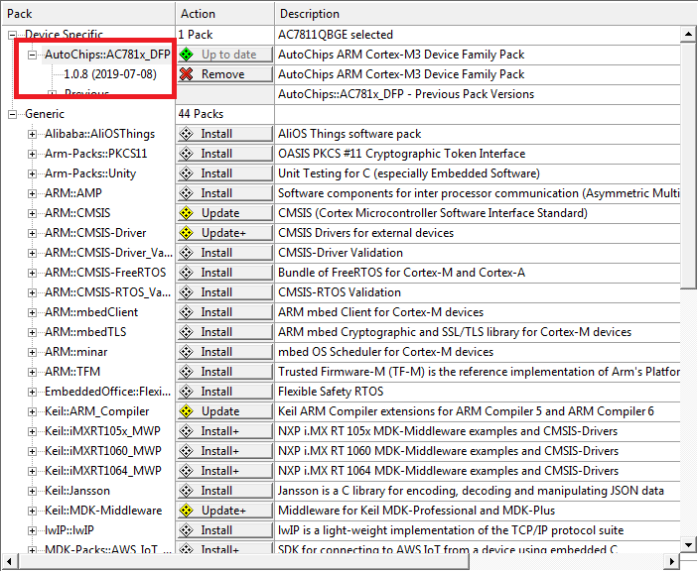Click the yellow update icon for ARM::CMSIS
The height and width of the screenshot is (572, 699).
(186, 213)
